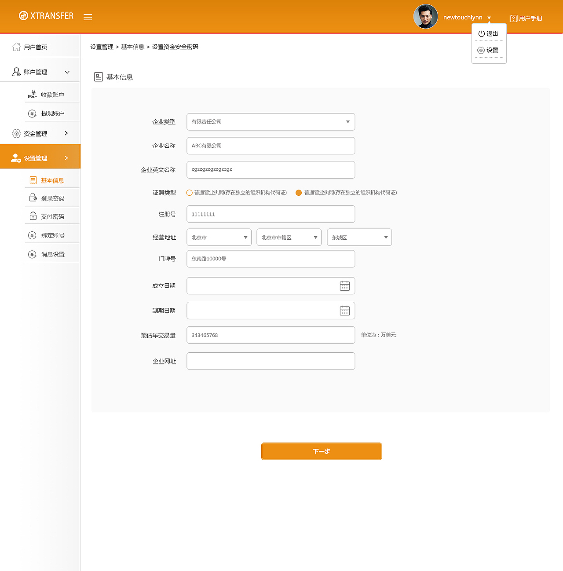The width and height of the screenshot is (563, 571).
Task: Click 设置管理 in the breadcrumb
Action: [x=102, y=47]
